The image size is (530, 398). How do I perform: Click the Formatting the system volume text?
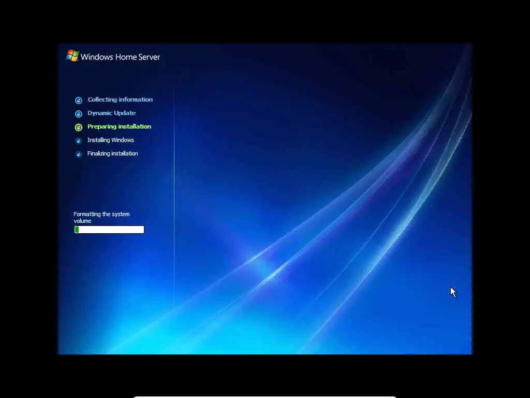pyautogui.click(x=102, y=217)
